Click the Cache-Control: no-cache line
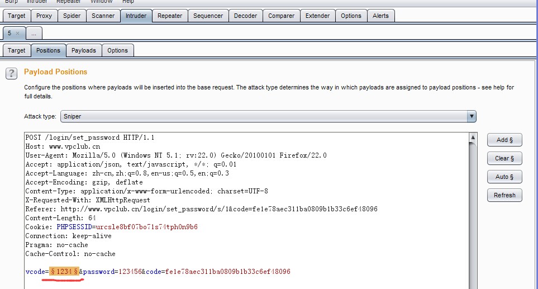This screenshot has height=289, width=538. (70, 254)
